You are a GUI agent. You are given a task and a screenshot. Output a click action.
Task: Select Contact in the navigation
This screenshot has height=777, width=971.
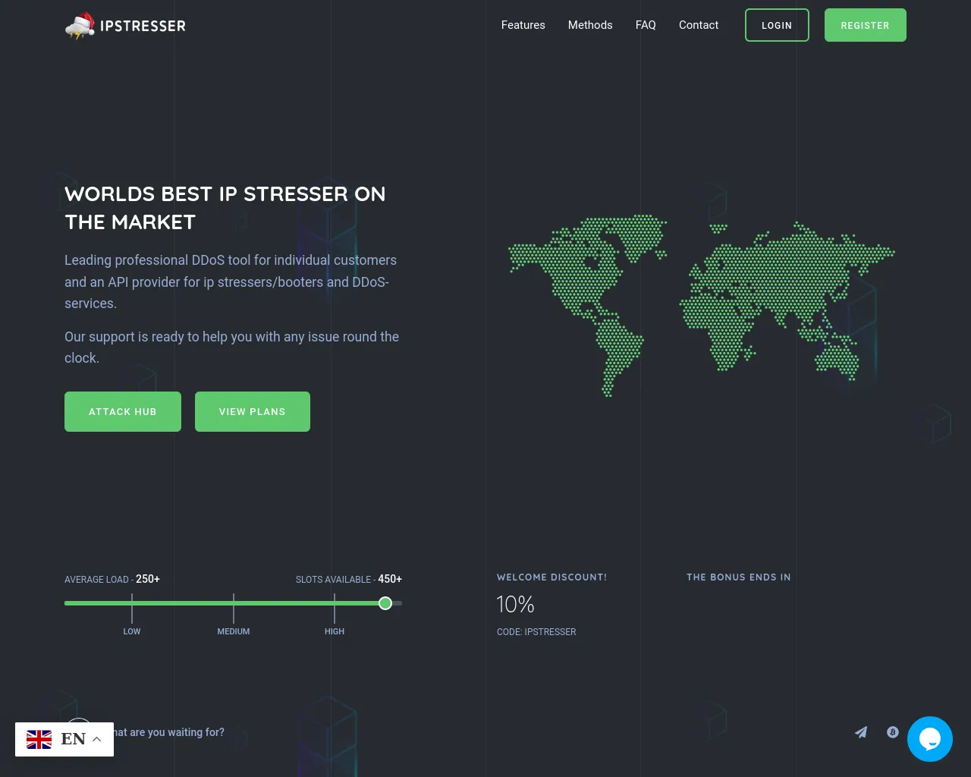(699, 25)
